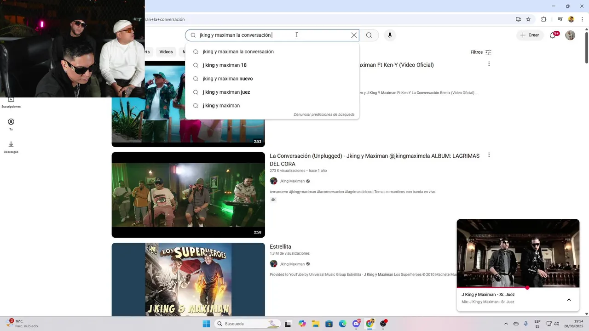The height and width of the screenshot is (331, 589).
Task: Click inside the YouTube search input field
Action: [x=271, y=35]
